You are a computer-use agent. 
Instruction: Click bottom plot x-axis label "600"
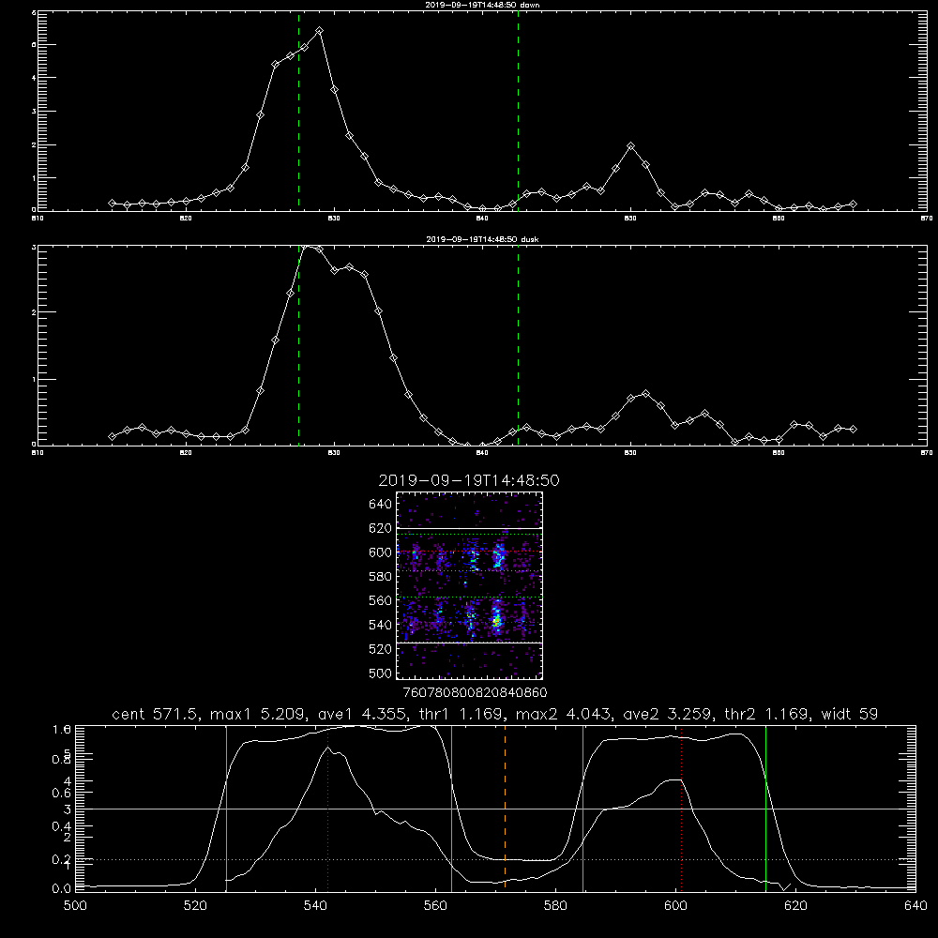pyautogui.click(x=675, y=906)
